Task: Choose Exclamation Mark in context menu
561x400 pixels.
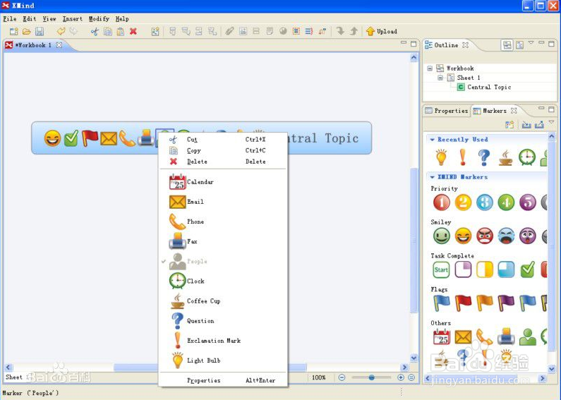Action: coord(222,341)
